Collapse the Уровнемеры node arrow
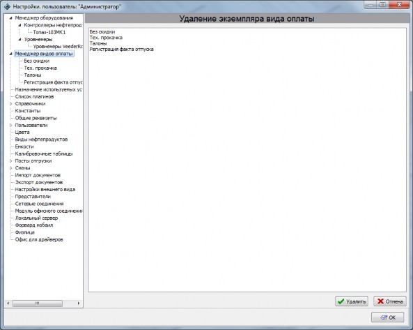Viewport: 413px width, 330px height. point(20,39)
